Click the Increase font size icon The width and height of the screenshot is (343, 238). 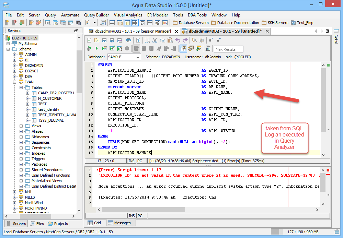pos(219,40)
